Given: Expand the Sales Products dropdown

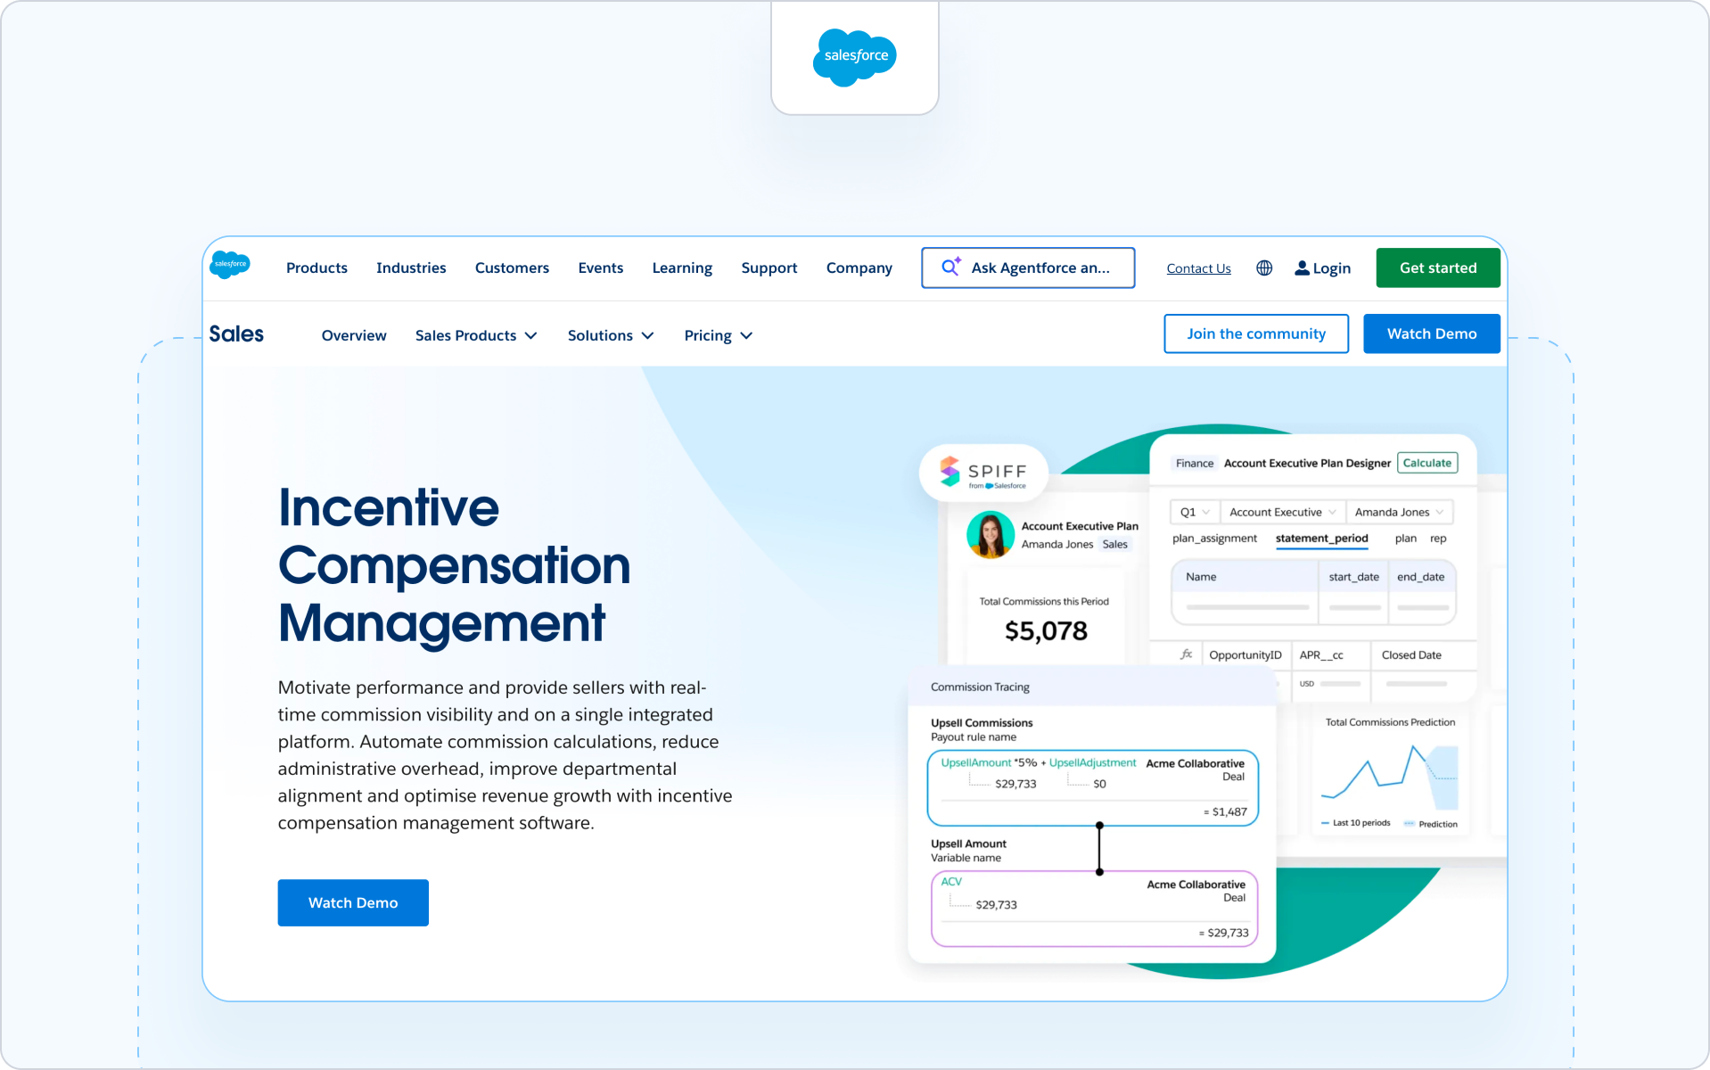Looking at the screenshot, I should pyautogui.click(x=476, y=335).
